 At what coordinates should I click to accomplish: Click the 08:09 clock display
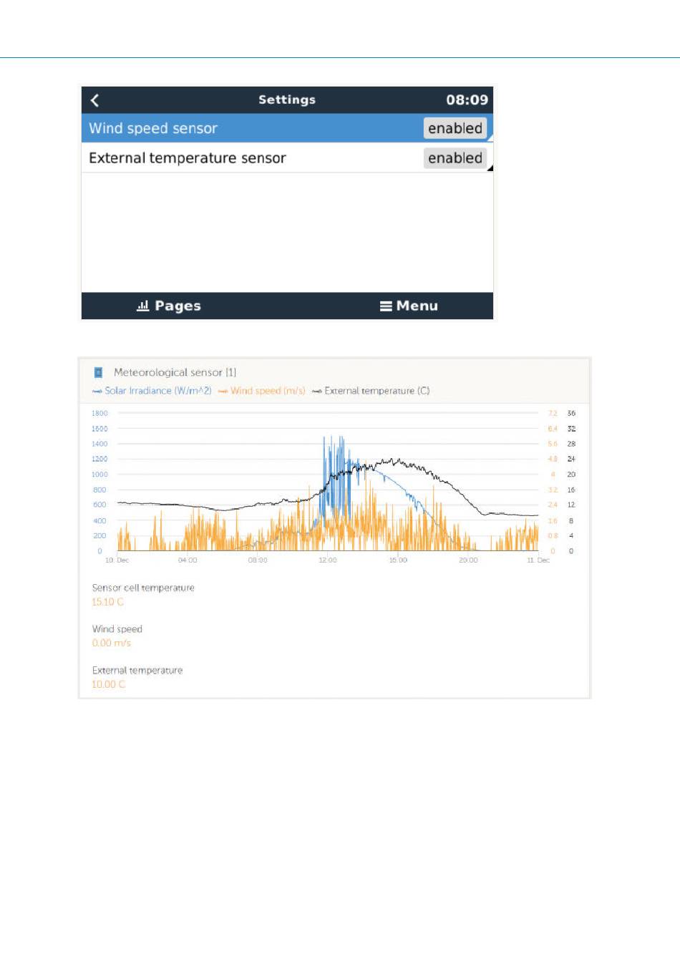point(467,100)
